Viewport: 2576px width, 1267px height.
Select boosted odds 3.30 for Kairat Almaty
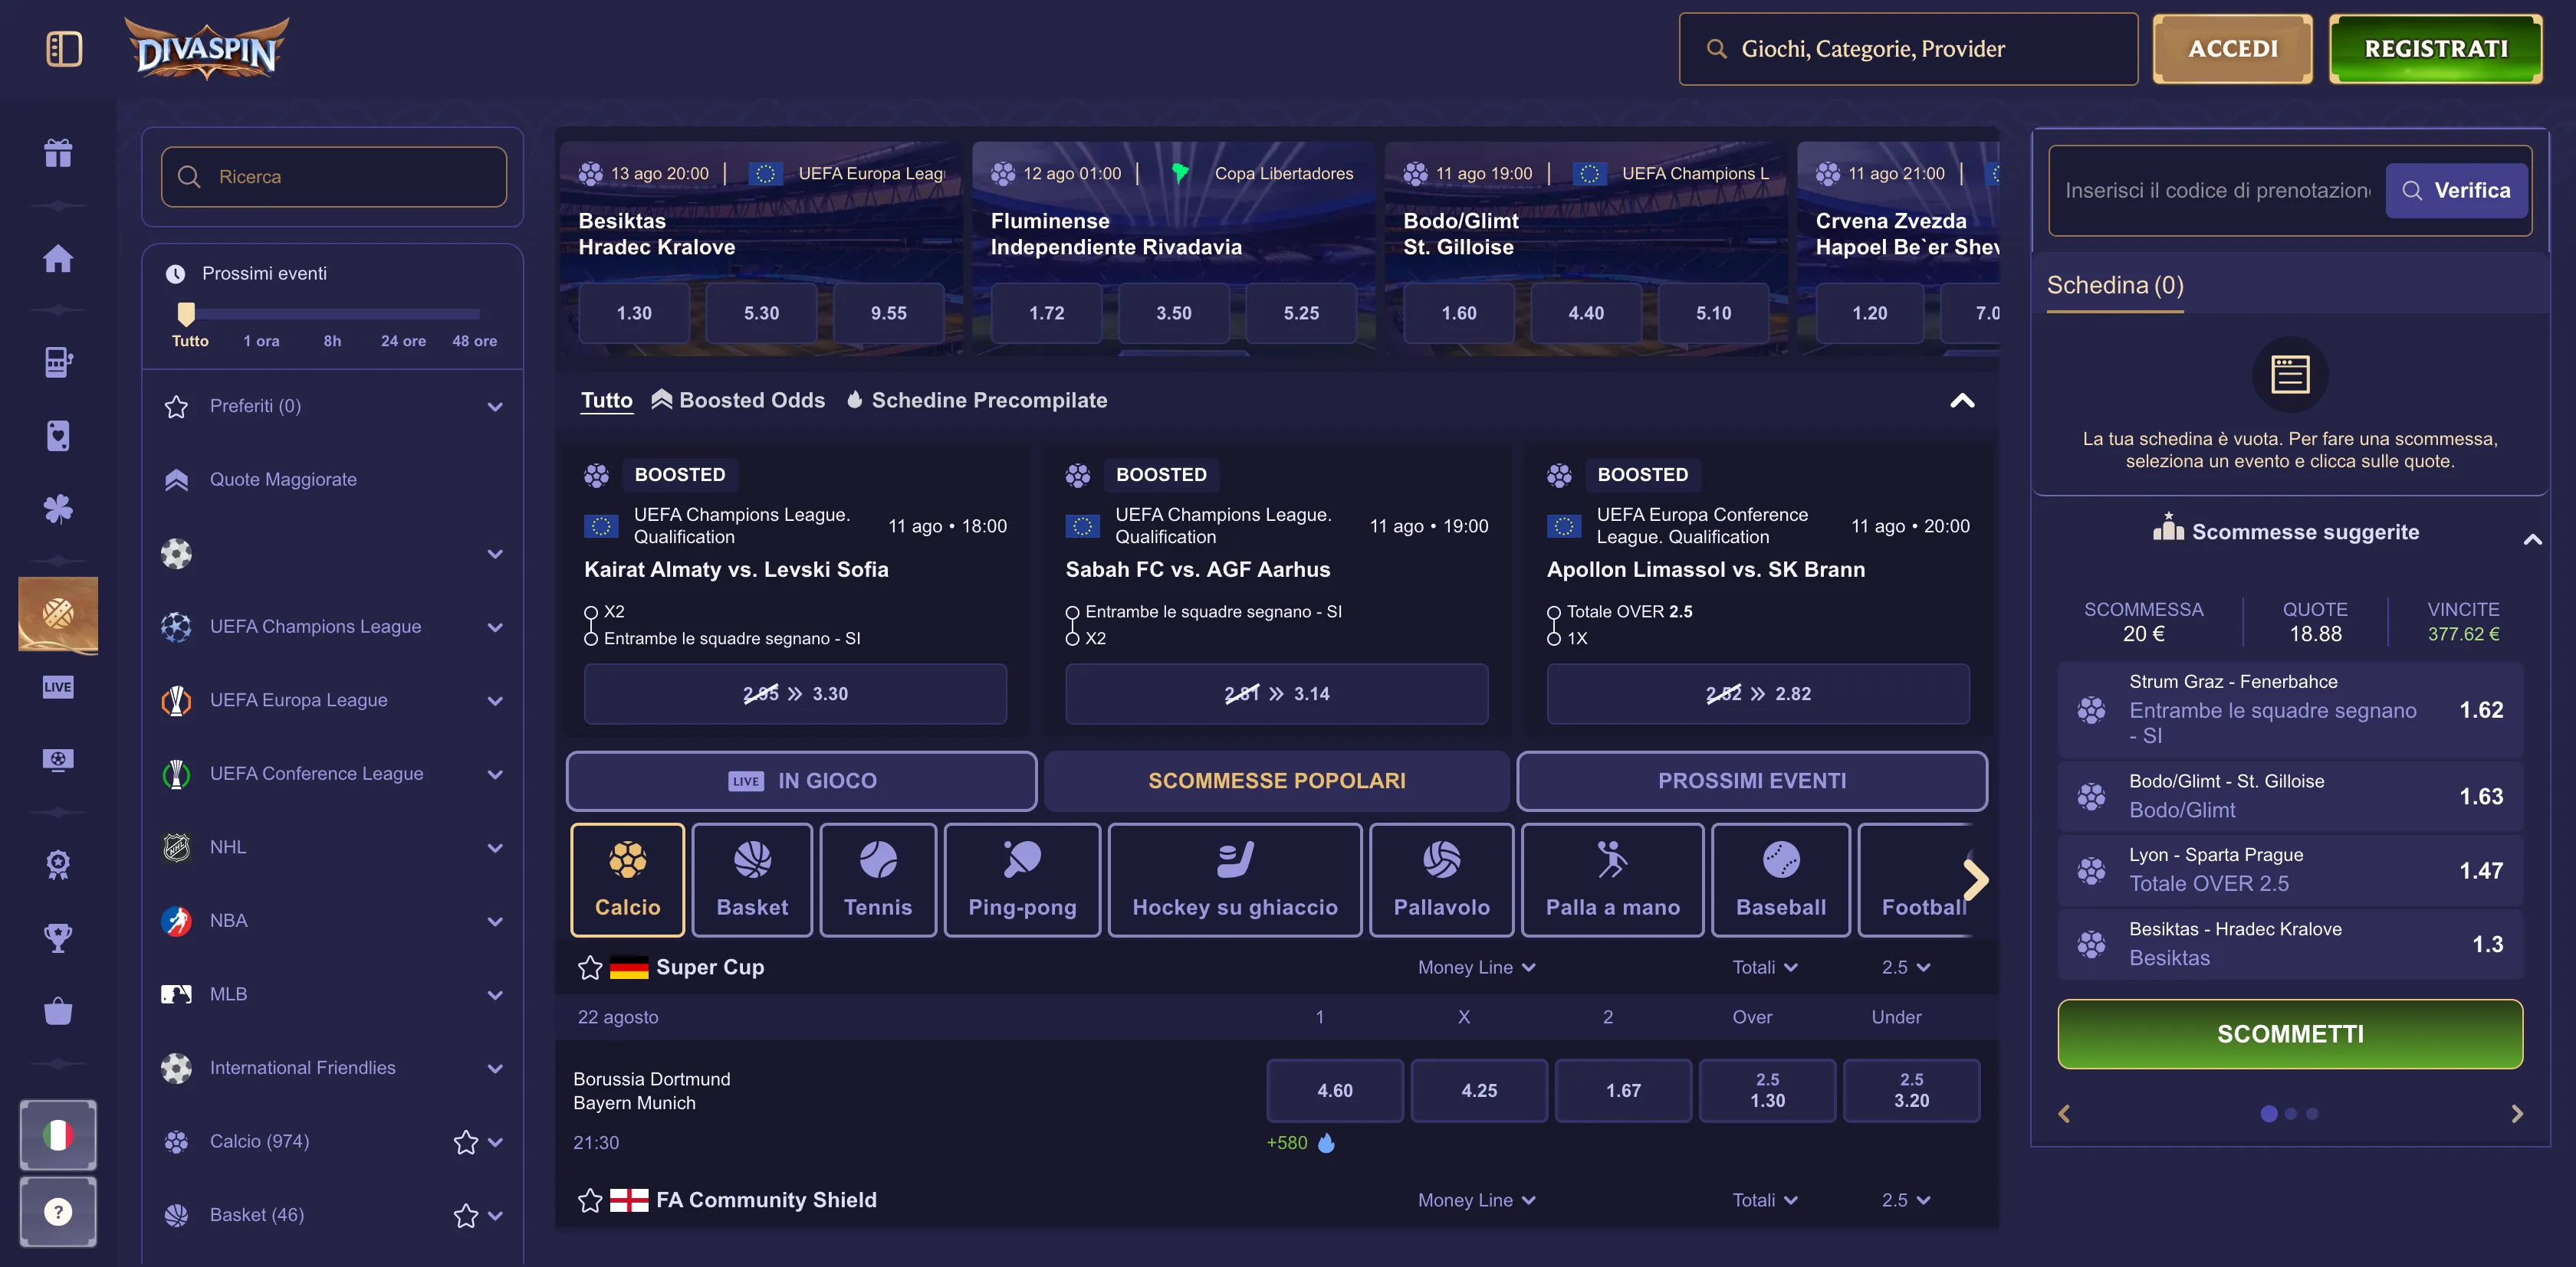[795, 695]
